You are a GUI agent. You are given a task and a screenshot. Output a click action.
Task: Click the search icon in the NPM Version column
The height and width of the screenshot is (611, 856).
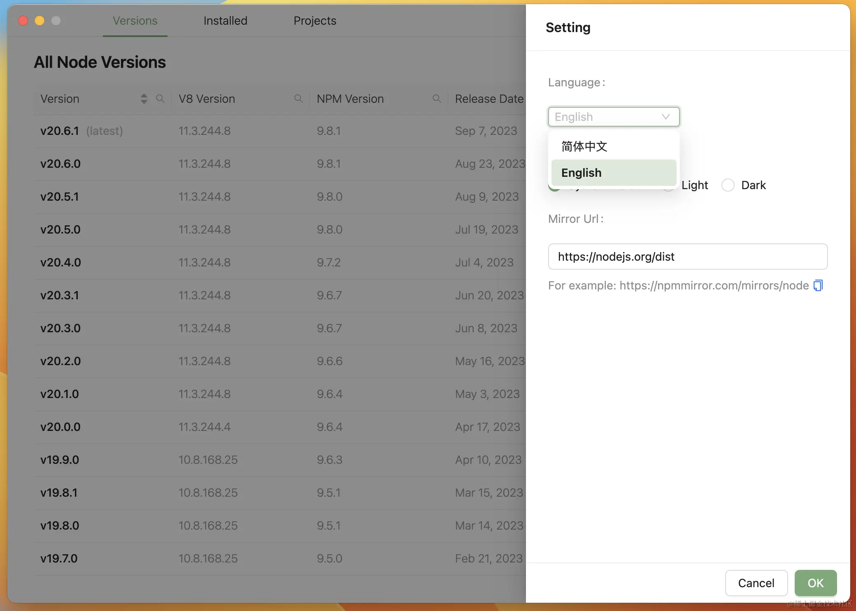437,99
